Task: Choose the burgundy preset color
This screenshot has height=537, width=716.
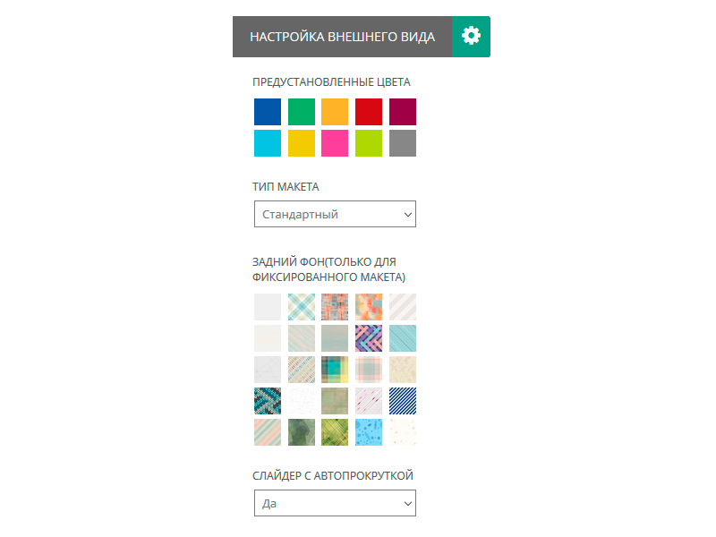Action: 402,112
